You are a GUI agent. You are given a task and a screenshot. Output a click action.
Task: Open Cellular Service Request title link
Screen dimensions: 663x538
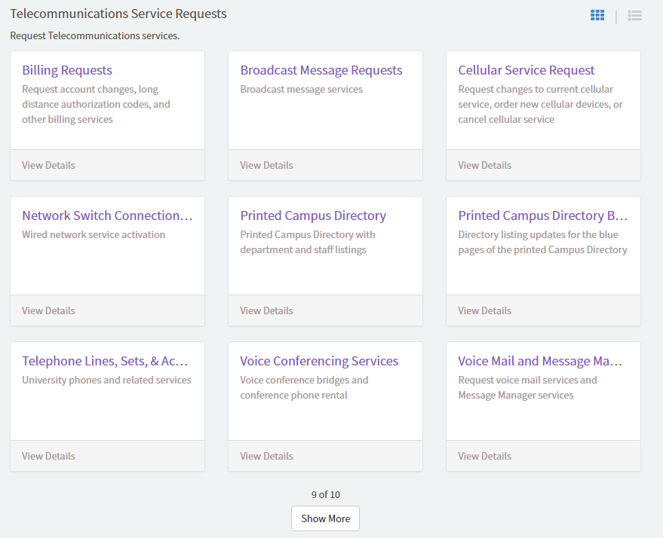(526, 70)
